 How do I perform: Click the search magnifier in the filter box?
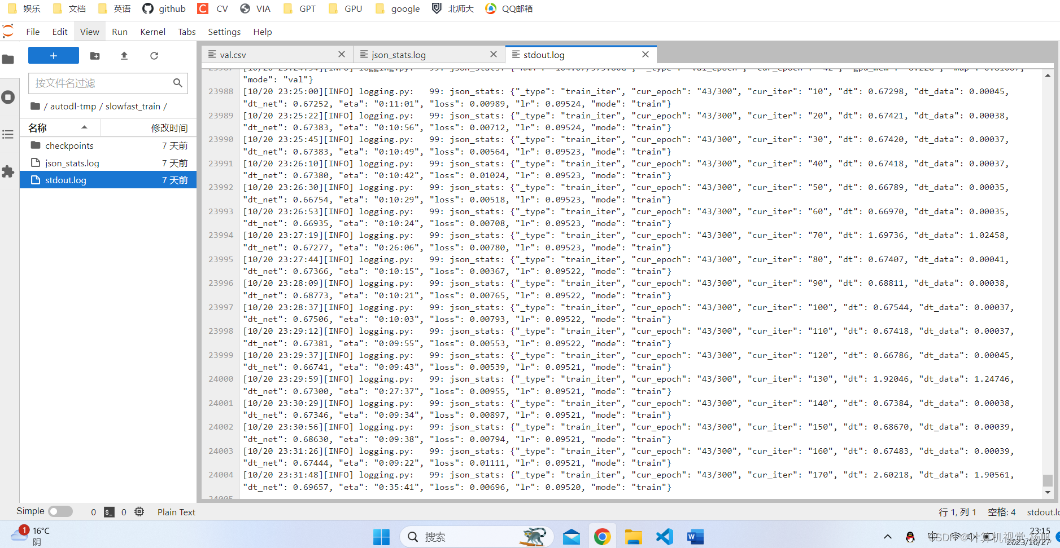click(178, 83)
